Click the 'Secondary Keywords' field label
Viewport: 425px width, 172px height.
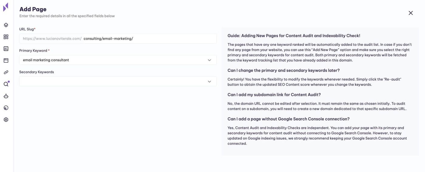36,72
